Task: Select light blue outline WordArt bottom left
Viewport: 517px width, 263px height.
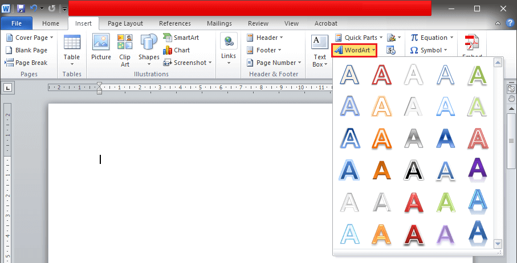Action: (349, 233)
